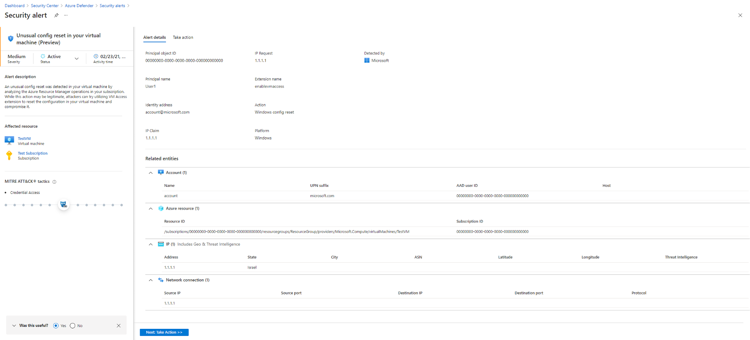Click the shield alert icon
Viewport: 750px width, 340px height.
(x=10, y=39)
